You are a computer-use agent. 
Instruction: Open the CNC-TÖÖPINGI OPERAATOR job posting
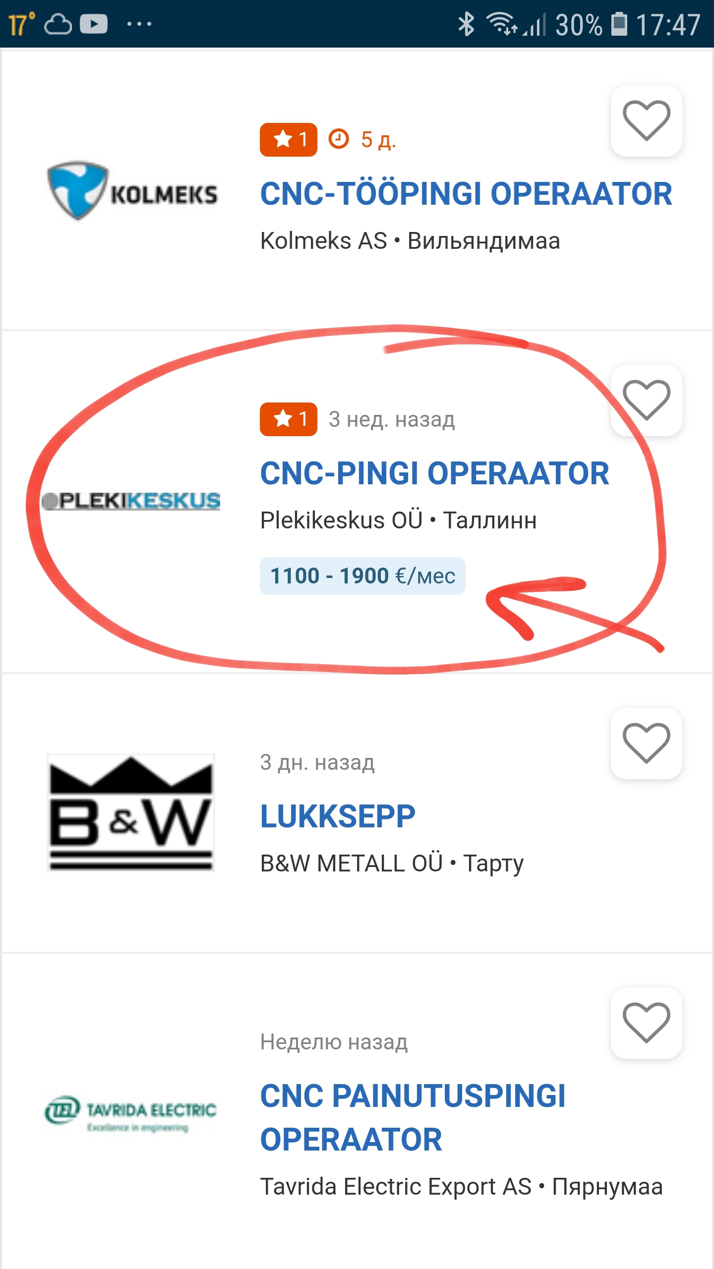click(466, 193)
